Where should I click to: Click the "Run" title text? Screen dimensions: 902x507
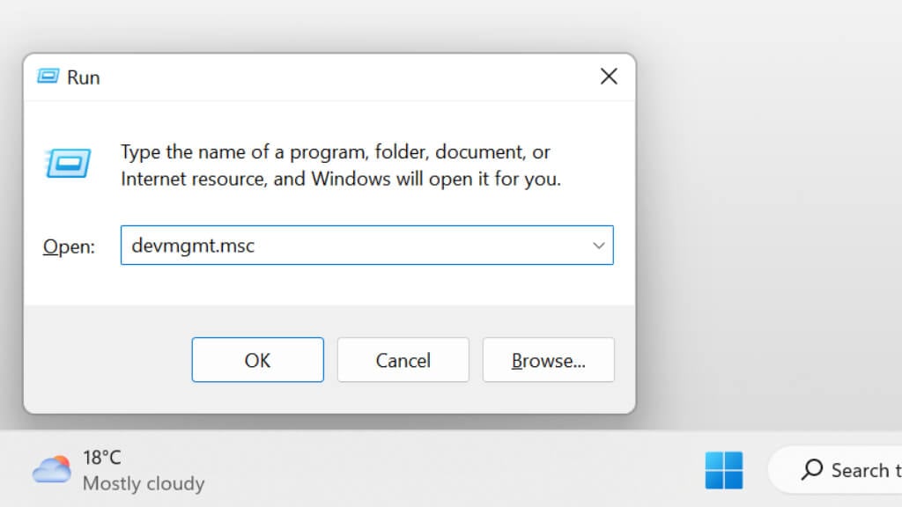84,77
